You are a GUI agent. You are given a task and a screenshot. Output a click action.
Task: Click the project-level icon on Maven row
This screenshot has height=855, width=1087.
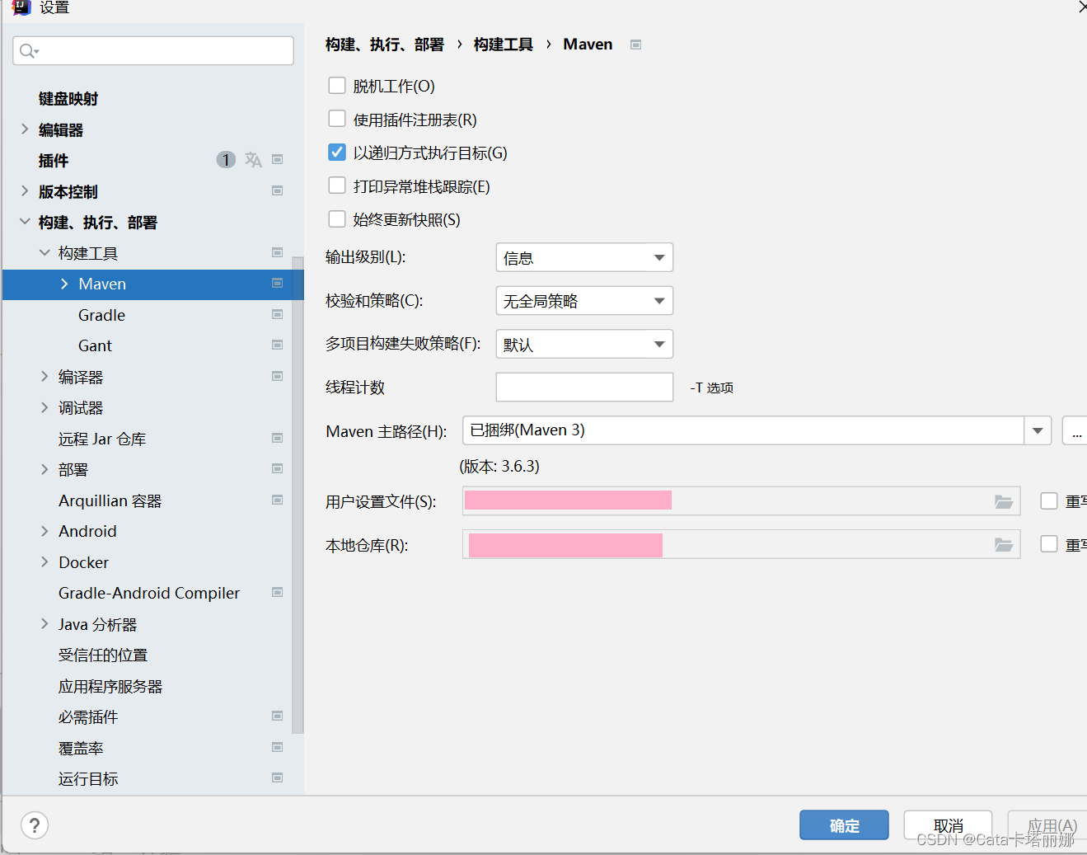(x=278, y=284)
